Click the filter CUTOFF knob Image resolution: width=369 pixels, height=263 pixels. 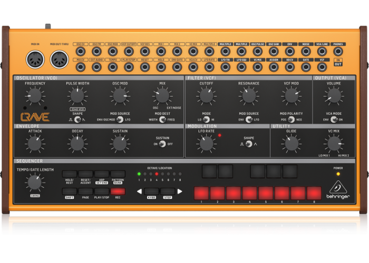pyautogui.click(x=207, y=96)
